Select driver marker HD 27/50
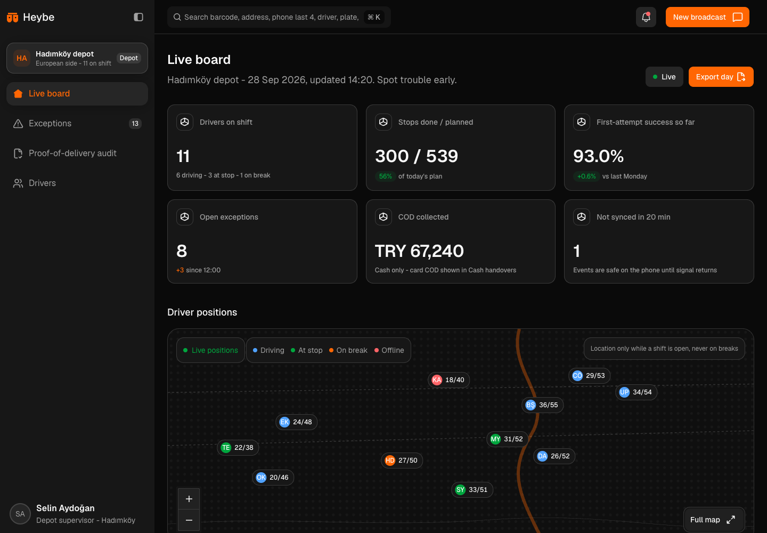Viewport: 767px width, 533px height. pyautogui.click(x=402, y=461)
